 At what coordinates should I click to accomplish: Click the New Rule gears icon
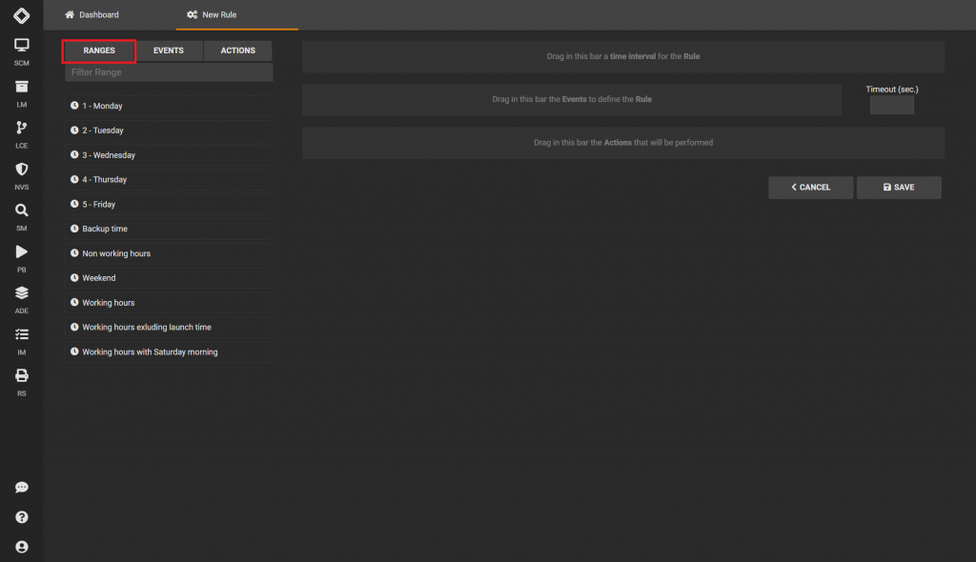click(193, 14)
